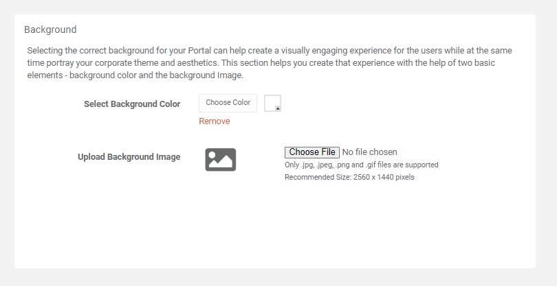Click the white color preview swatch
This screenshot has width=557, height=286.
[x=271, y=102]
